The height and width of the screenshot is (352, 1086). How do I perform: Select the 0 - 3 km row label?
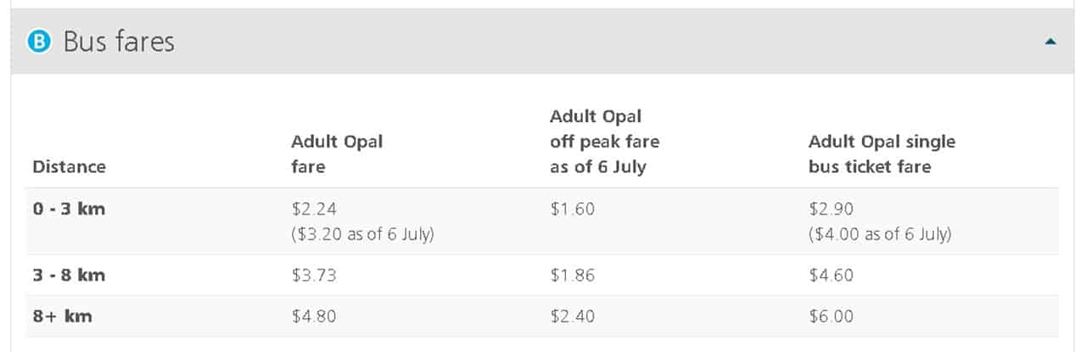point(69,208)
